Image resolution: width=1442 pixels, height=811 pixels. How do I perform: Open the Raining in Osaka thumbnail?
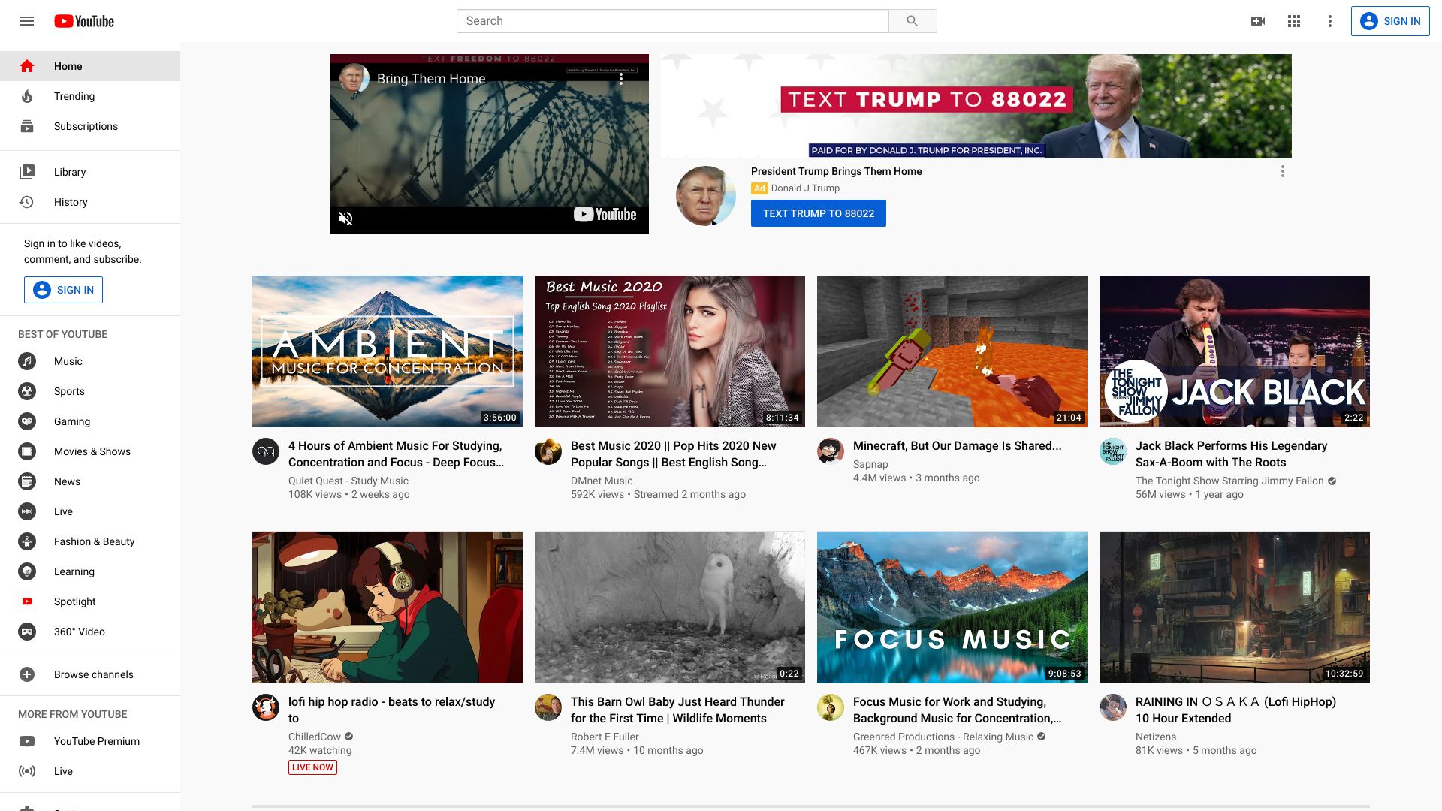[x=1235, y=607]
